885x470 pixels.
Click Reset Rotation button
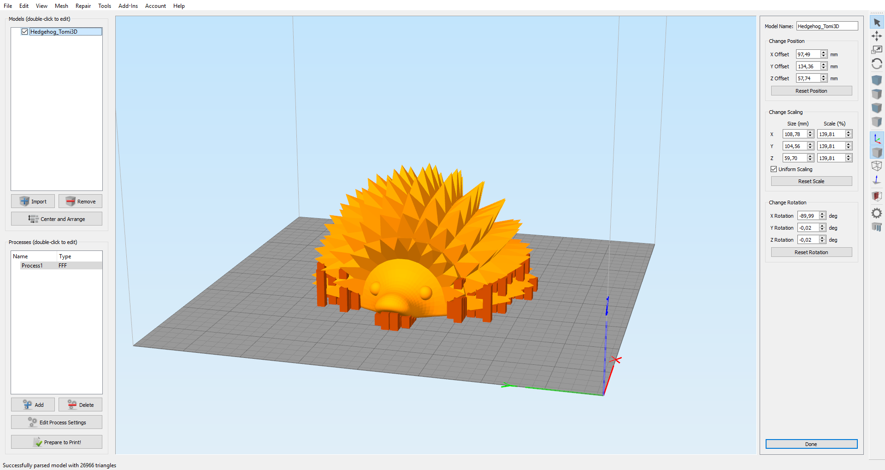pyautogui.click(x=811, y=252)
